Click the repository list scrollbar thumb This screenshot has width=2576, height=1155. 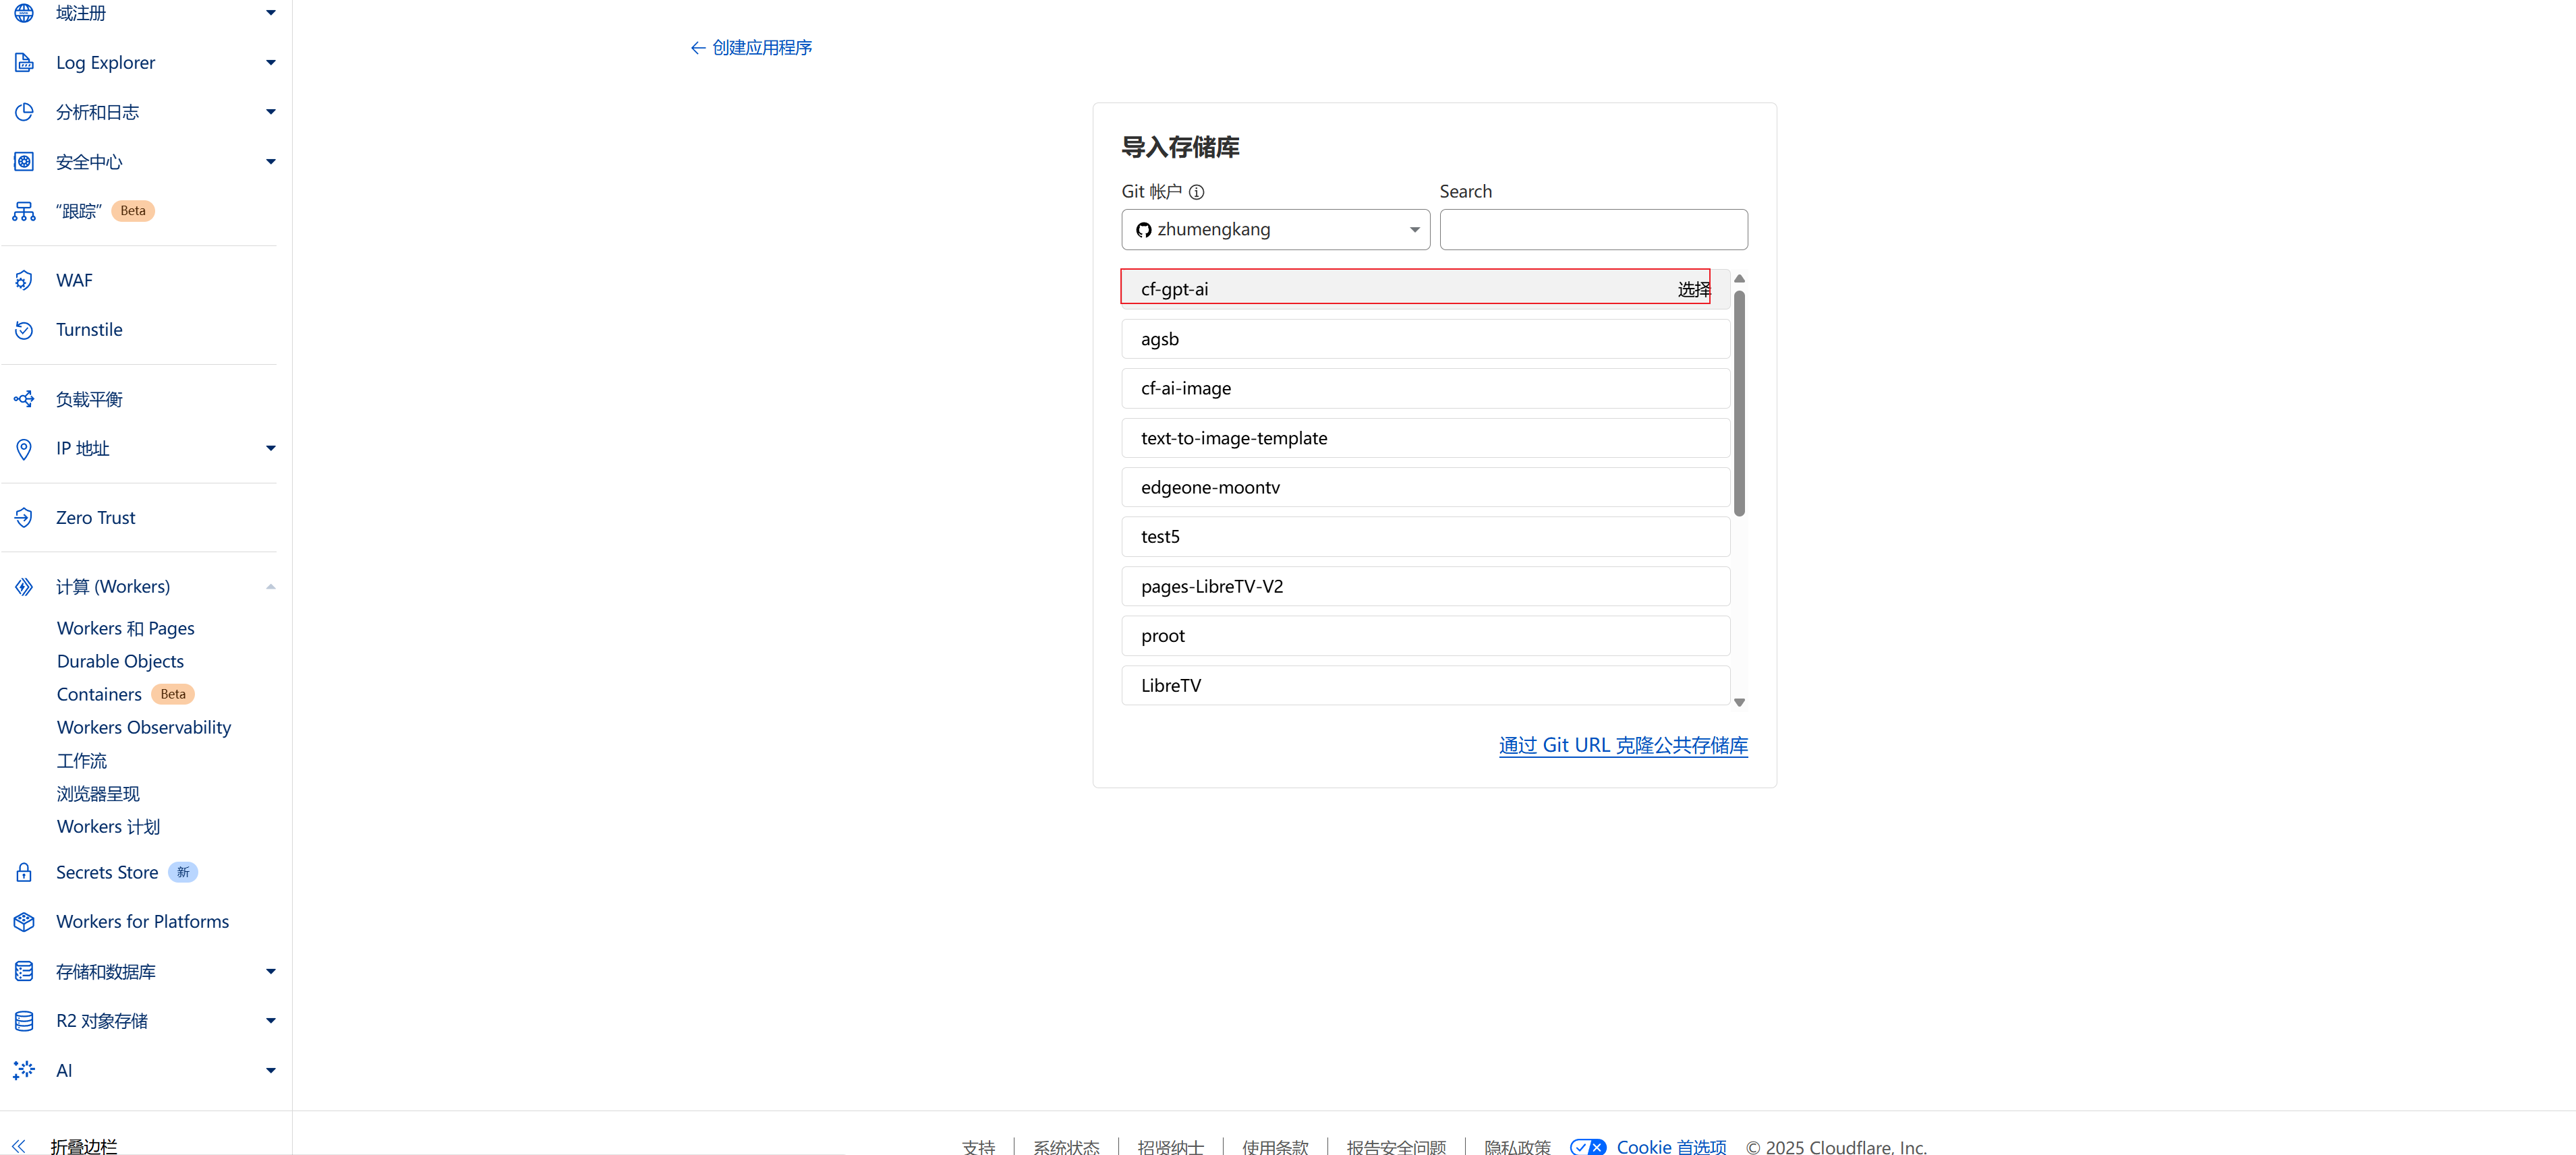pos(1740,404)
